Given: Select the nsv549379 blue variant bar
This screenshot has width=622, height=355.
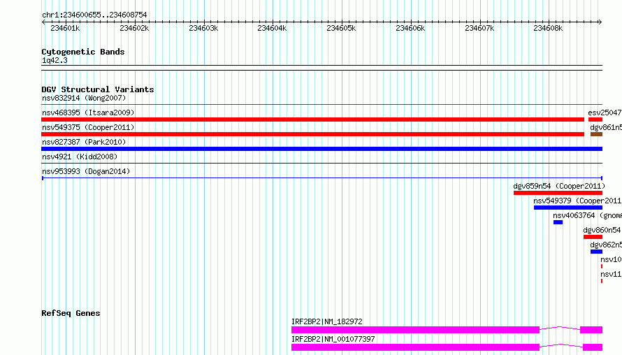Looking at the screenshot, I should click(x=568, y=208).
